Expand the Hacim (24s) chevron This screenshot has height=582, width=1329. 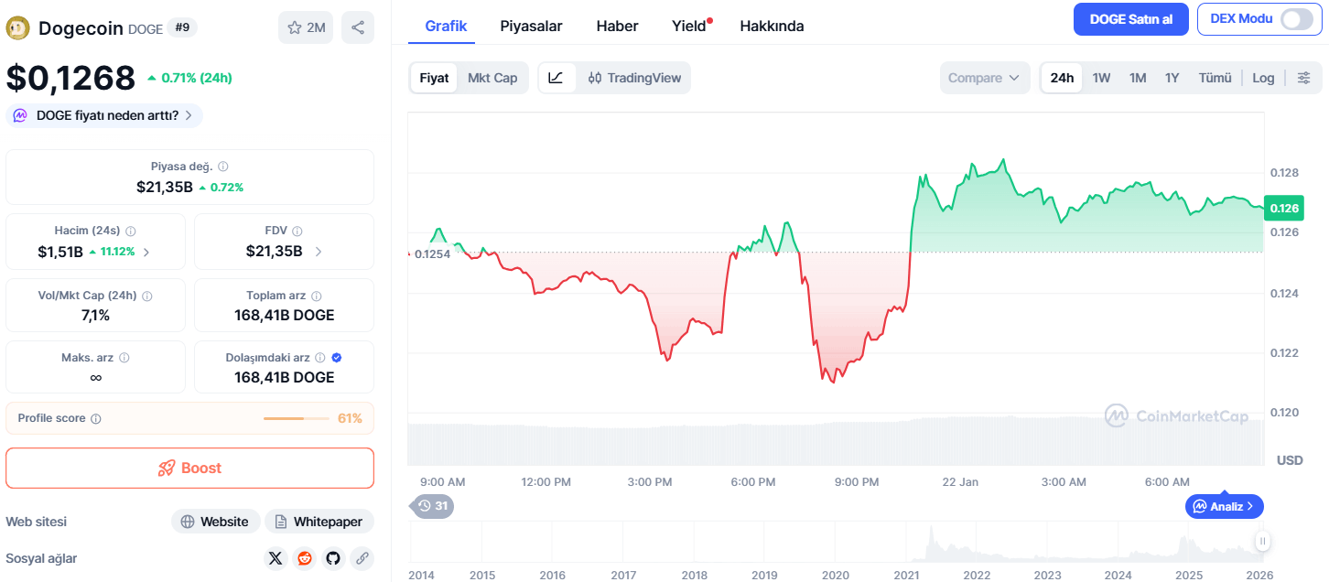(x=146, y=252)
